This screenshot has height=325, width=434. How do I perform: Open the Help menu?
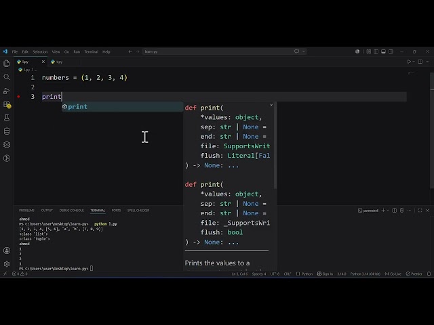[x=106, y=51]
